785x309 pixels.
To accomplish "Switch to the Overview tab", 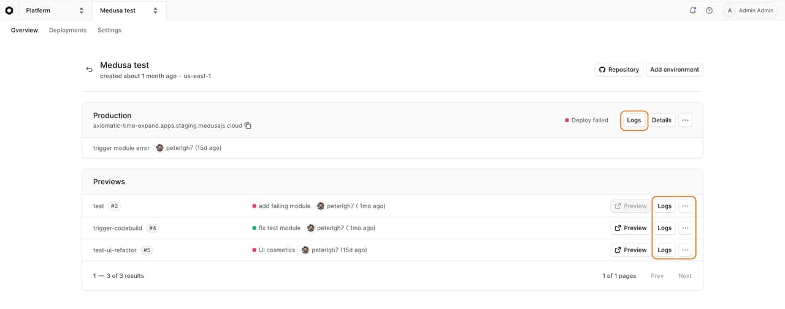I will click(25, 30).
